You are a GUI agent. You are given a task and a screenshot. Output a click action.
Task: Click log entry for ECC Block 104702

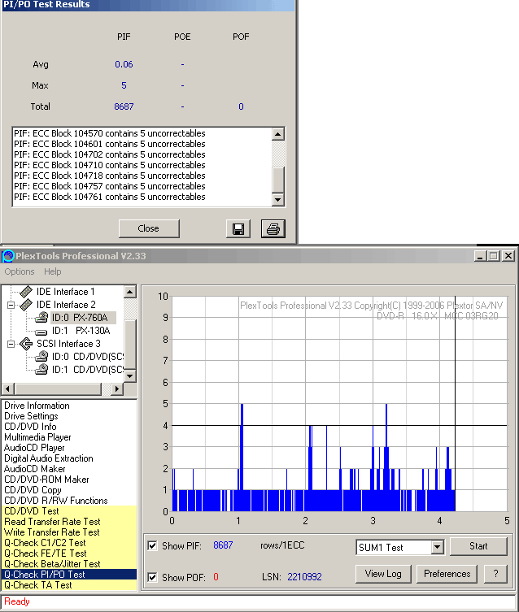pyautogui.click(x=110, y=154)
